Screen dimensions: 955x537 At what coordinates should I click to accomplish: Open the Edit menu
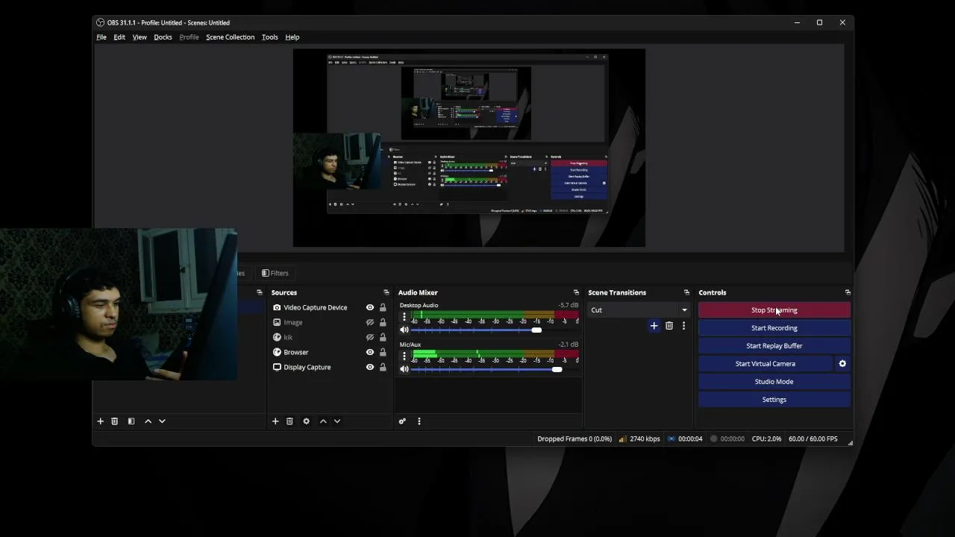click(119, 37)
